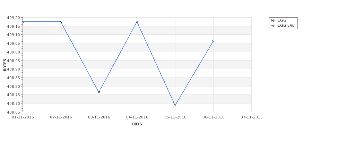Click the DAYS axis title
The width and height of the screenshot is (338, 149).
[137, 124]
